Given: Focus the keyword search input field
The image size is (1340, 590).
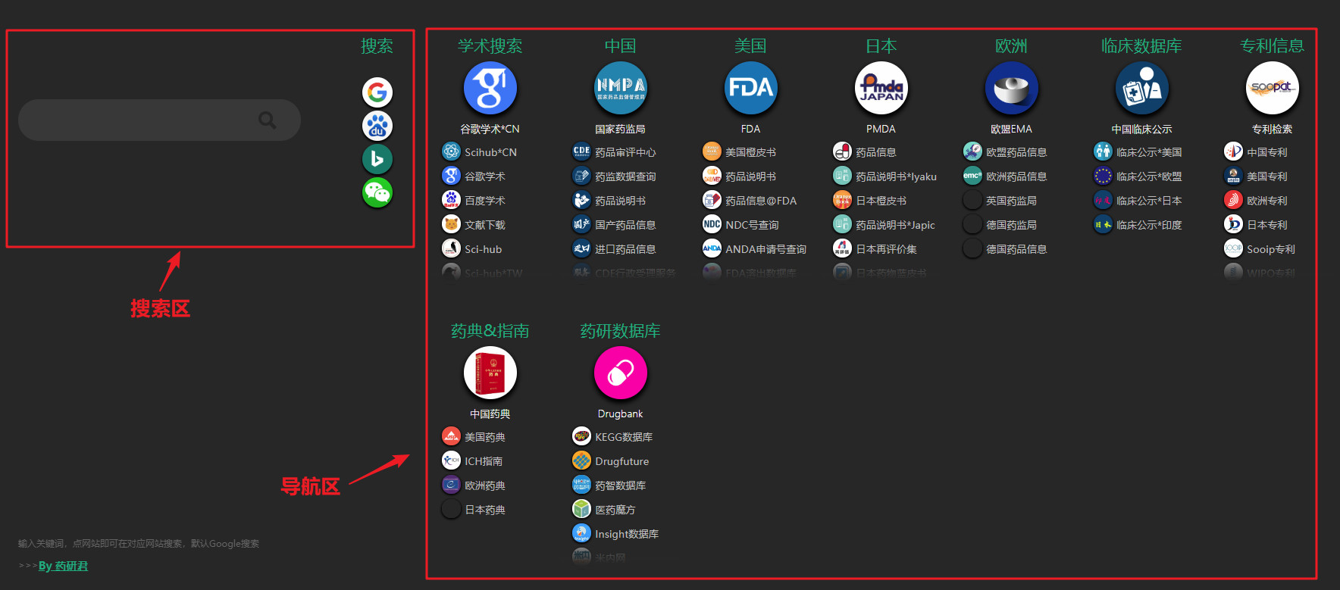Looking at the screenshot, I should pyautogui.click(x=159, y=120).
